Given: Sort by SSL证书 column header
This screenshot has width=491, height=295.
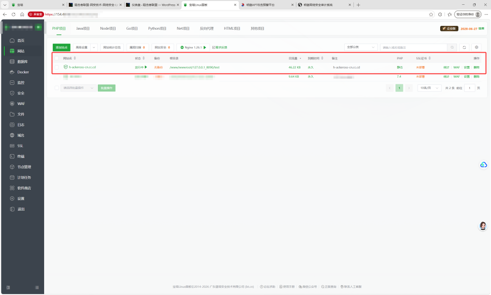Looking at the screenshot, I should (x=423, y=58).
